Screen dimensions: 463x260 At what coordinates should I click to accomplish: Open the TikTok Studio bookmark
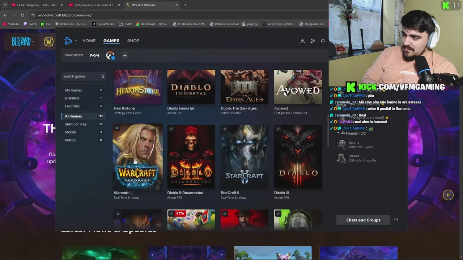pos(103,24)
